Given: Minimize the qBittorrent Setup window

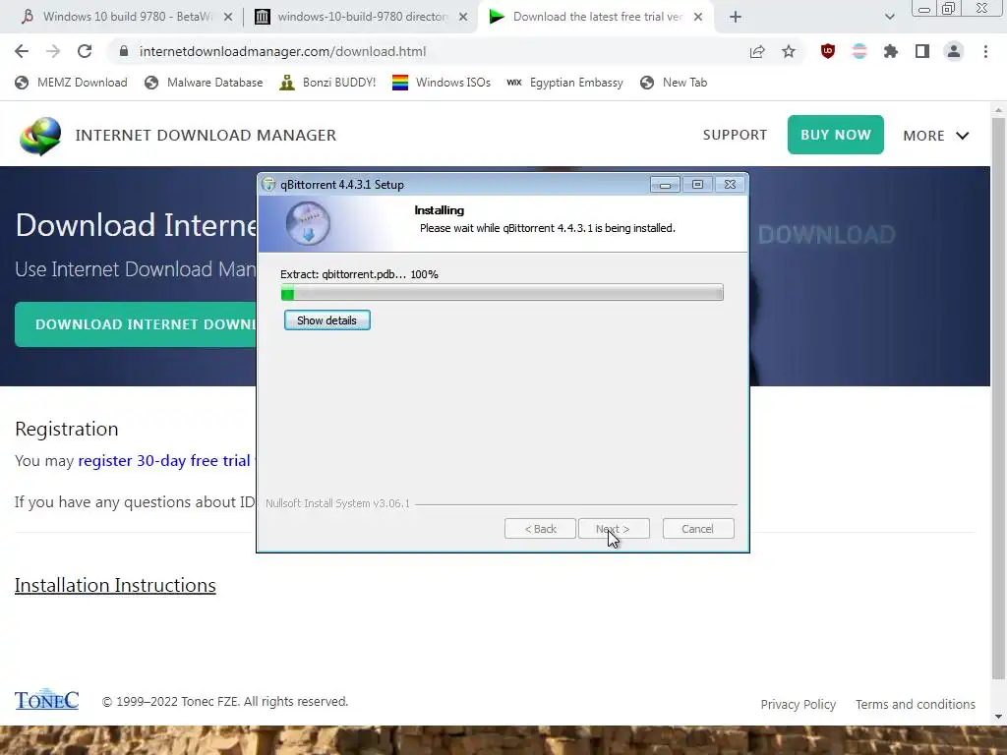Looking at the screenshot, I should [665, 185].
